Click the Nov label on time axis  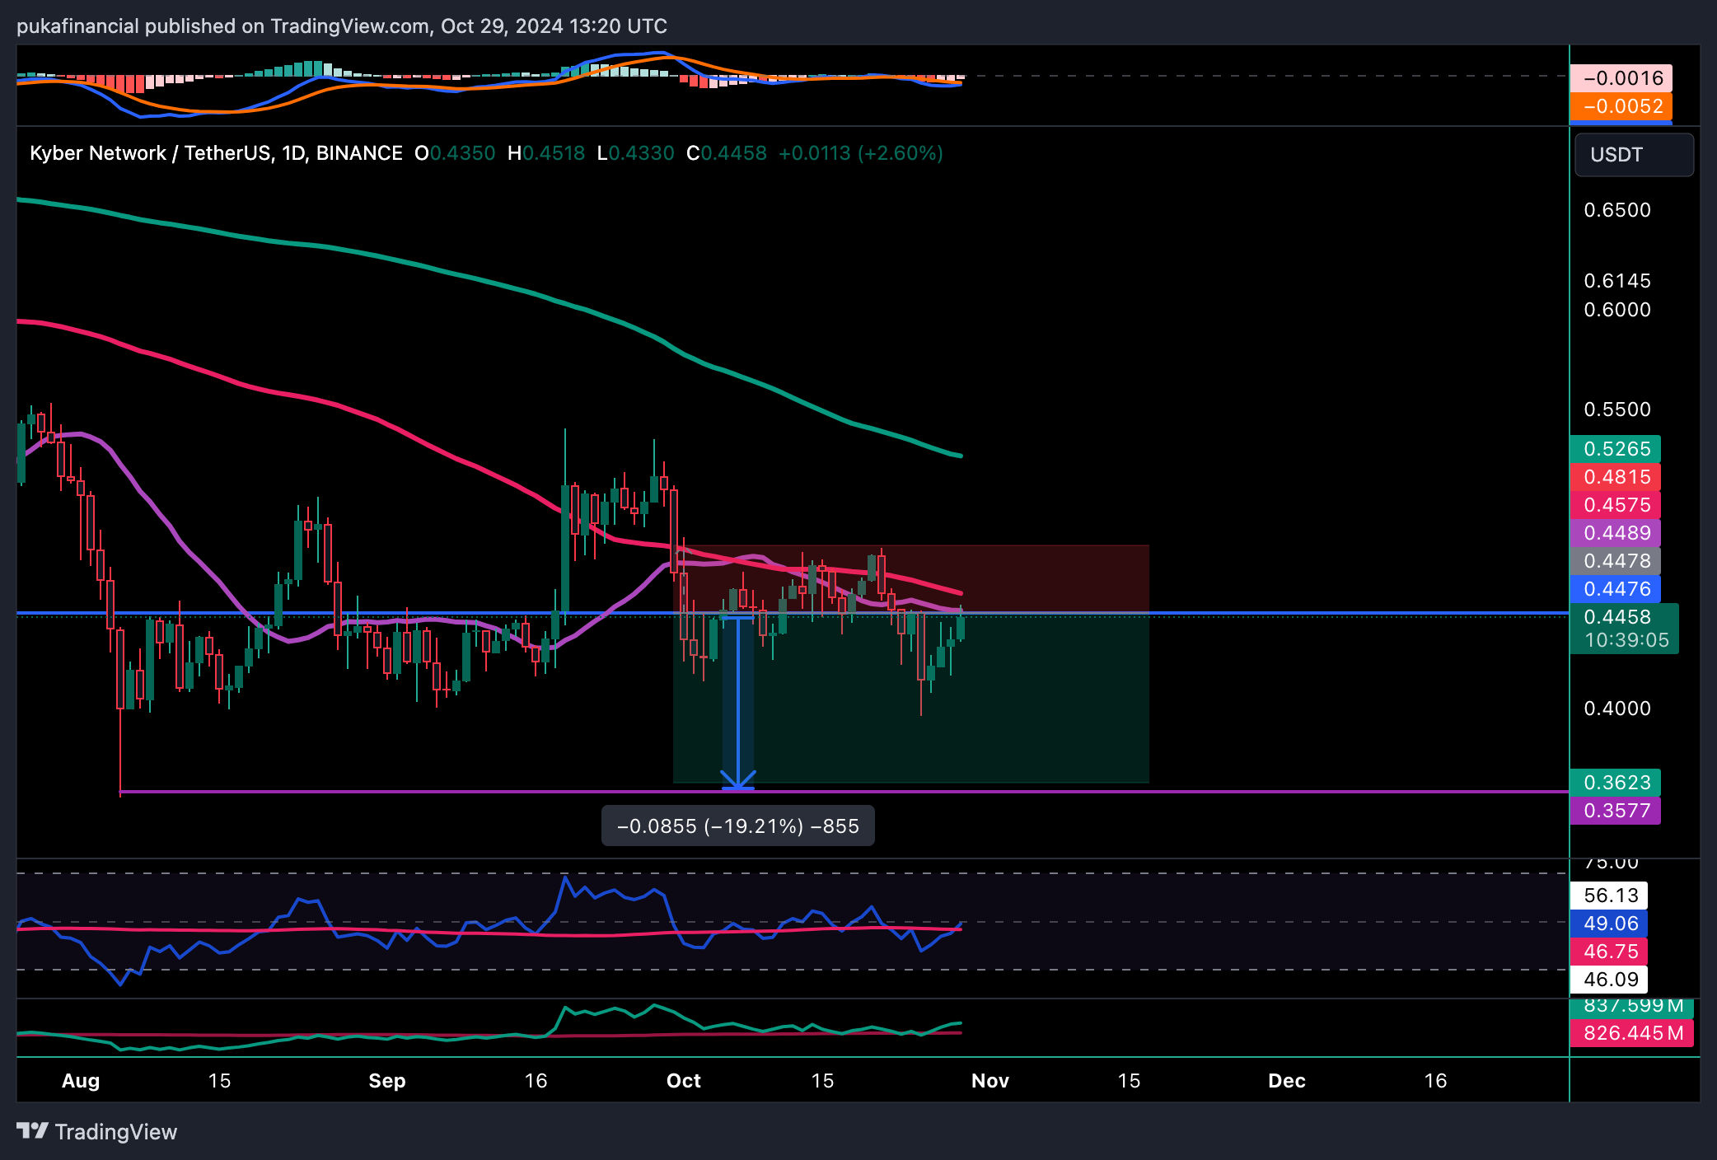tap(989, 1081)
